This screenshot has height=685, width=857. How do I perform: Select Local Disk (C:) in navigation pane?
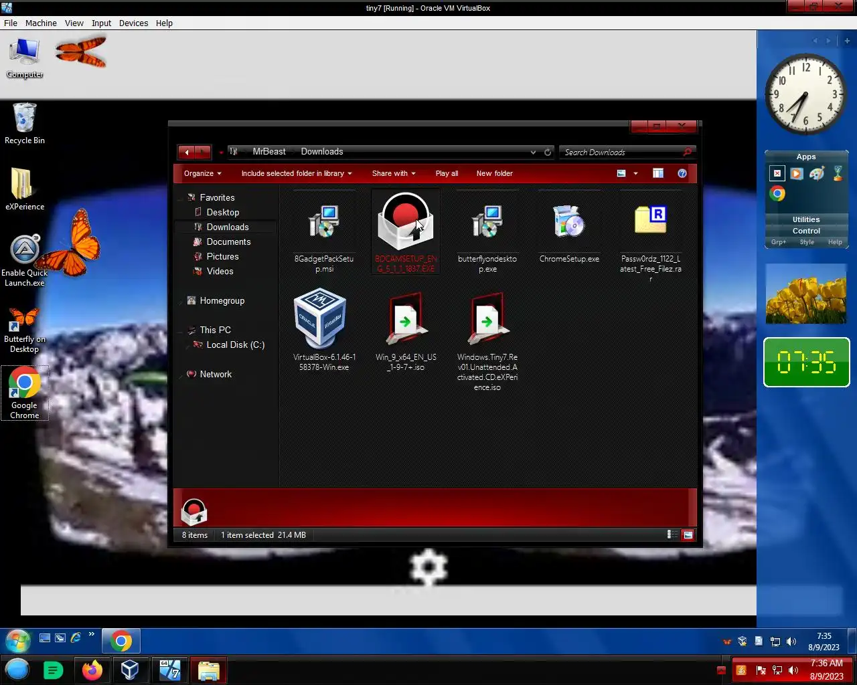point(236,345)
